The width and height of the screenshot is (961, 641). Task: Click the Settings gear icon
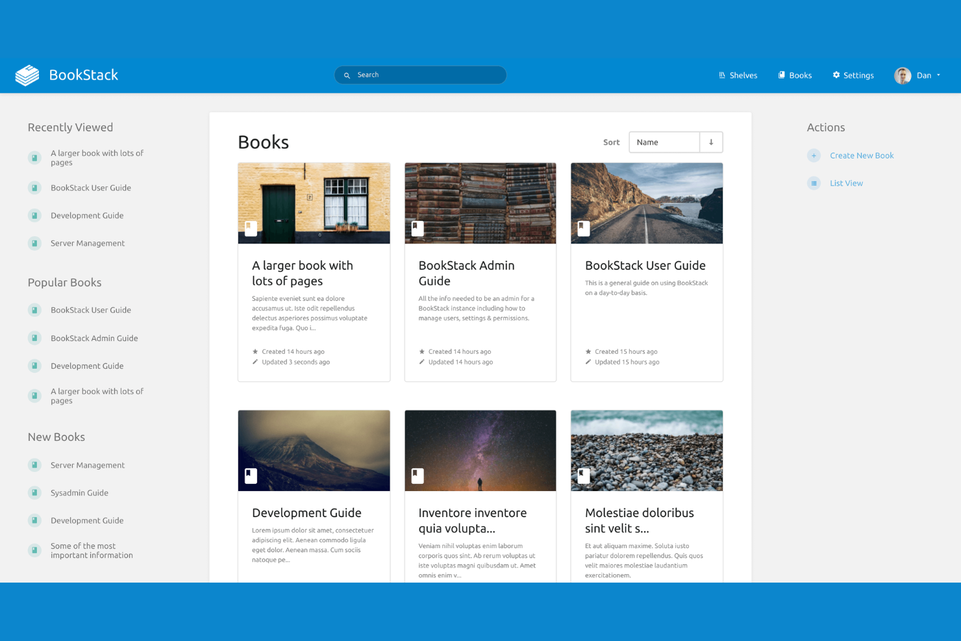(836, 75)
